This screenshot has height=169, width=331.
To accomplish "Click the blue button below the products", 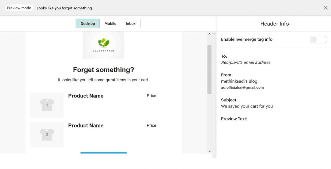I will pyautogui.click(x=103, y=153).
